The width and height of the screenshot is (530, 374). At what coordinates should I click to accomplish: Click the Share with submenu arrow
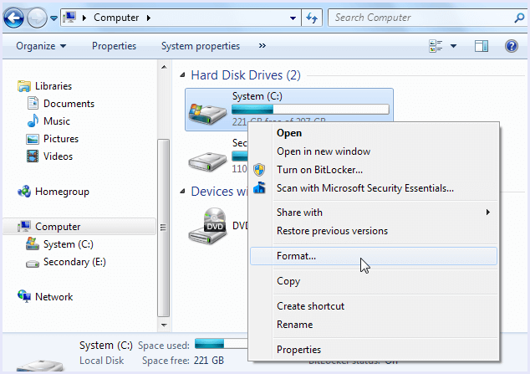pyautogui.click(x=487, y=212)
